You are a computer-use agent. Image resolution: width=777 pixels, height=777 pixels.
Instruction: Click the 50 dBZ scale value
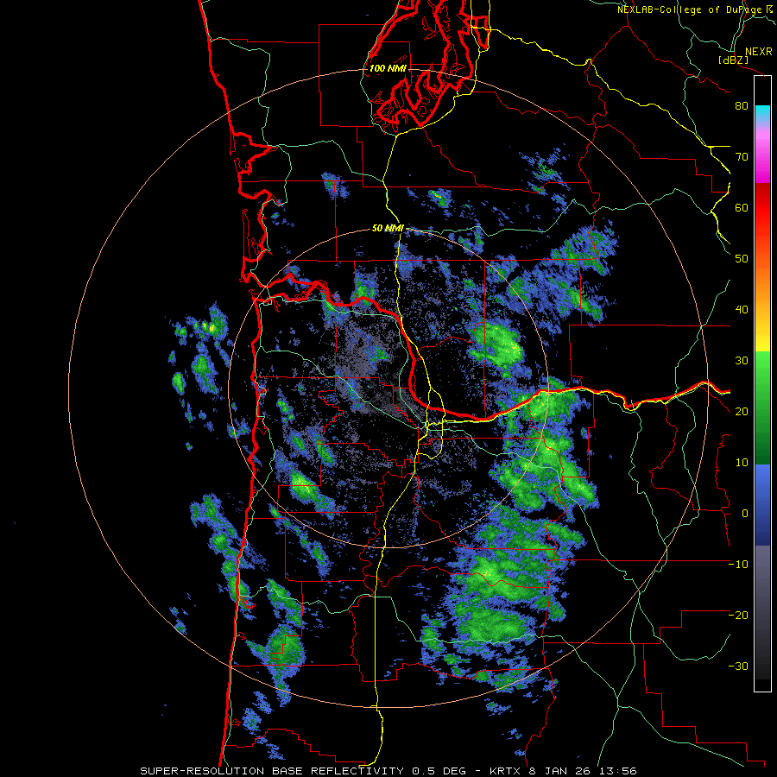742,259
